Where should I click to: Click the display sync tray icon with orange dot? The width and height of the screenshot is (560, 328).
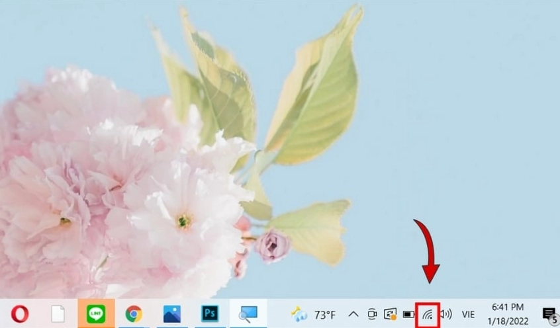391,314
